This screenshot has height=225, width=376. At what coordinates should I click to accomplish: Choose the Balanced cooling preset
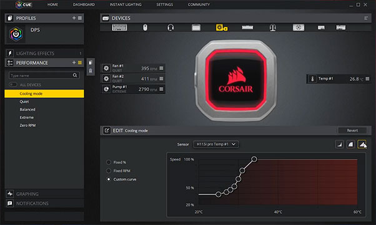(27, 110)
